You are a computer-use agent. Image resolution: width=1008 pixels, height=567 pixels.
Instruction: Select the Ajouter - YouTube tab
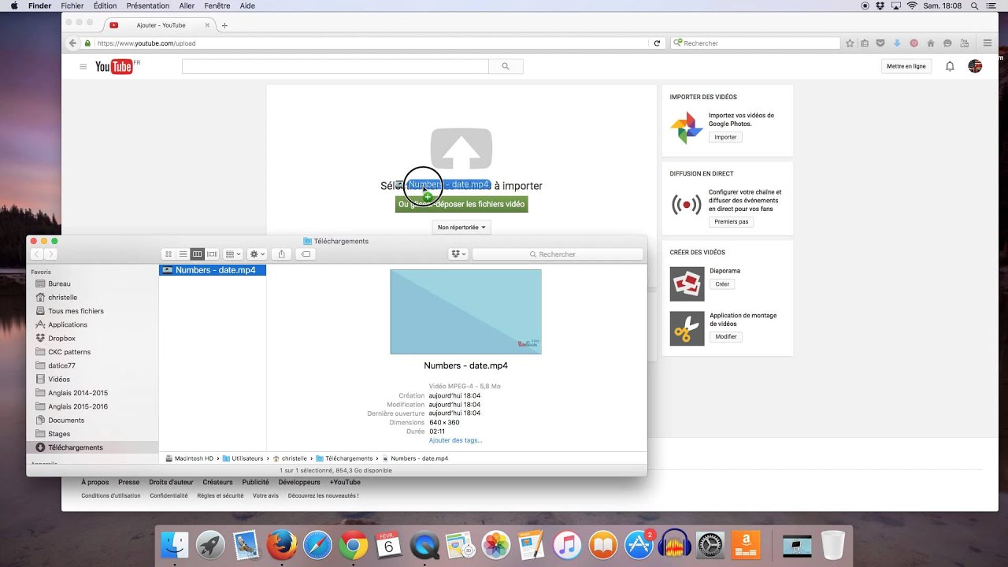coord(160,25)
